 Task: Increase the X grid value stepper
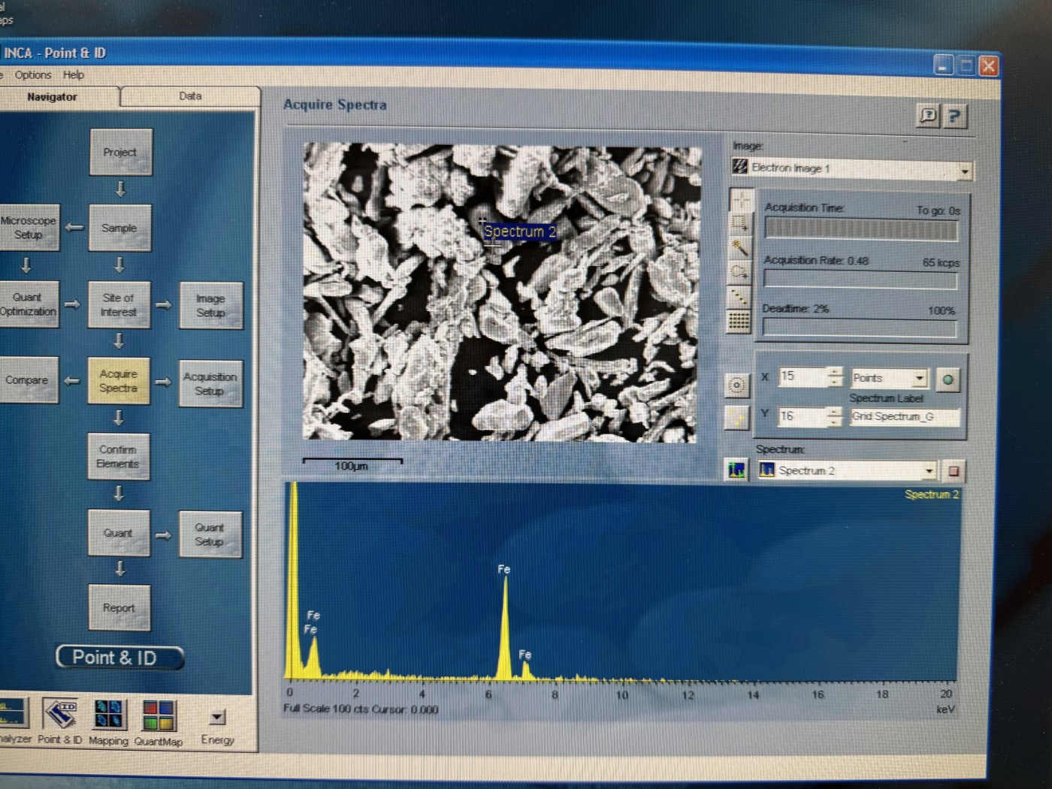pyautogui.click(x=835, y=371)
